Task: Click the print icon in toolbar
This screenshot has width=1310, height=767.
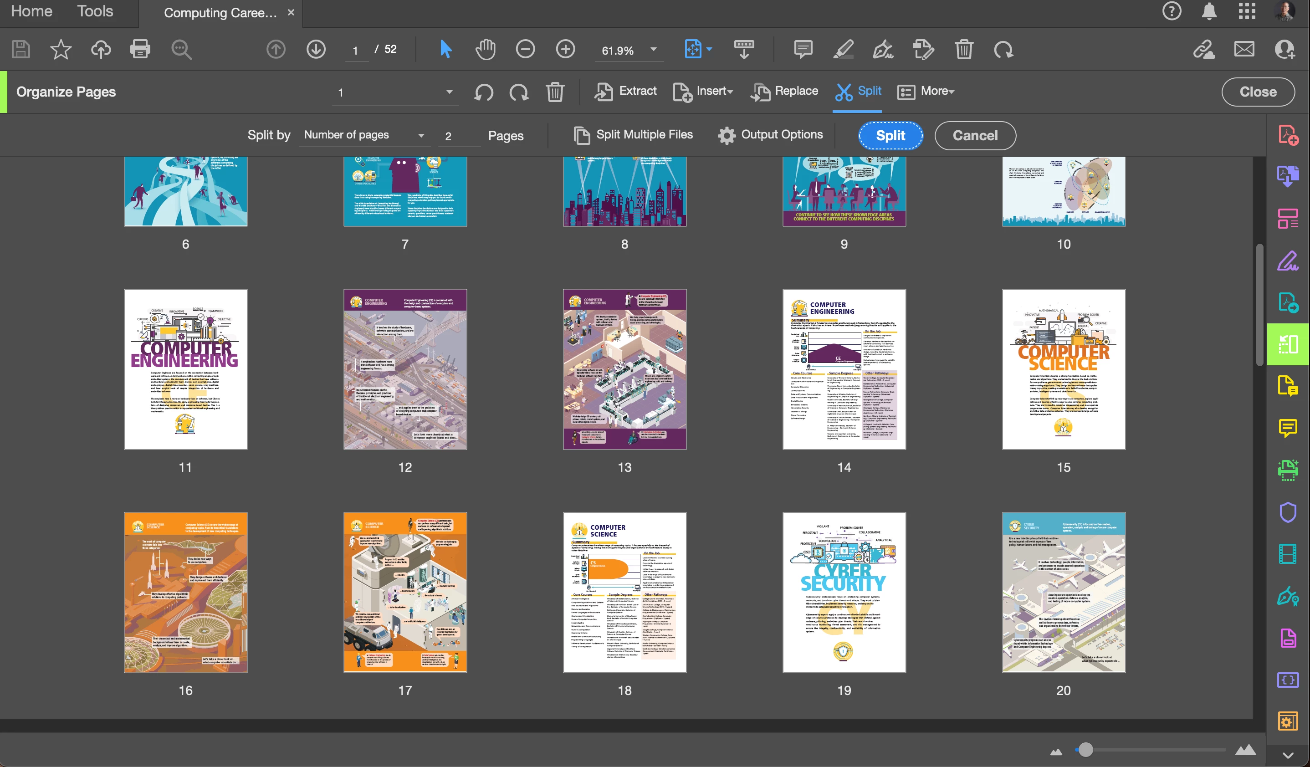Action: [x=140, y=49]
